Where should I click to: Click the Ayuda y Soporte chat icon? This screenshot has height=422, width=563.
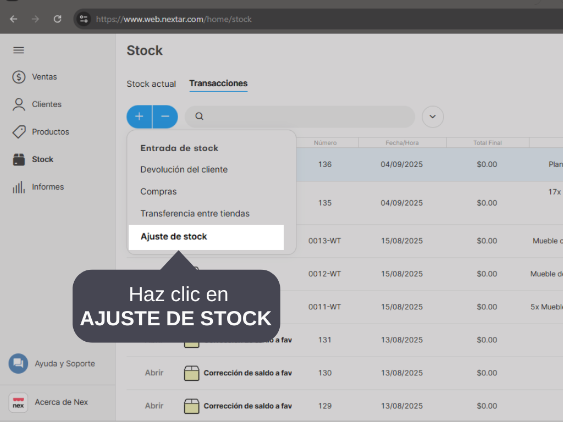(x=18, y=364)
